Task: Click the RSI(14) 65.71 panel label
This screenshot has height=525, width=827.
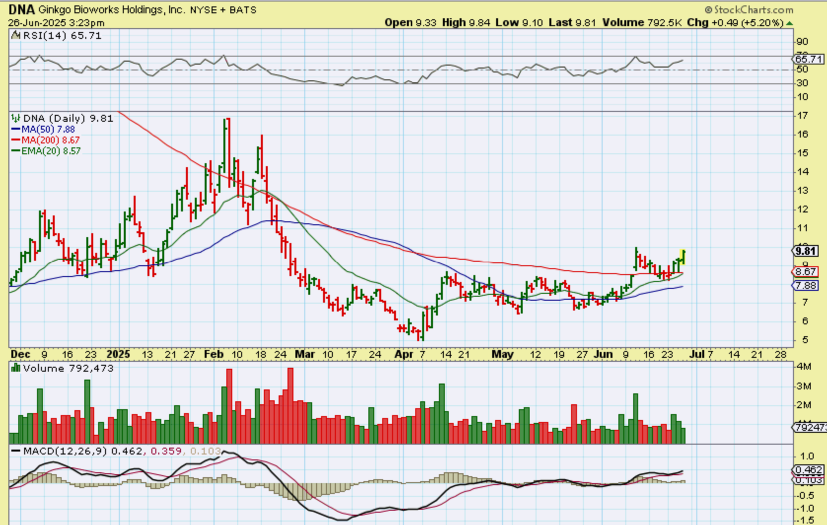Action: tap(62, 35)
